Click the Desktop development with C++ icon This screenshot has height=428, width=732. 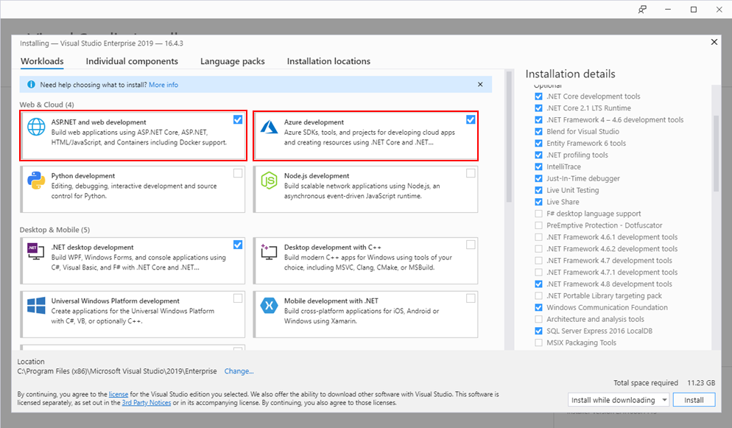270,253
